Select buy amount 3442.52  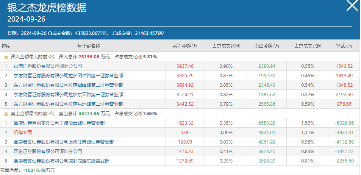(185, 104)
